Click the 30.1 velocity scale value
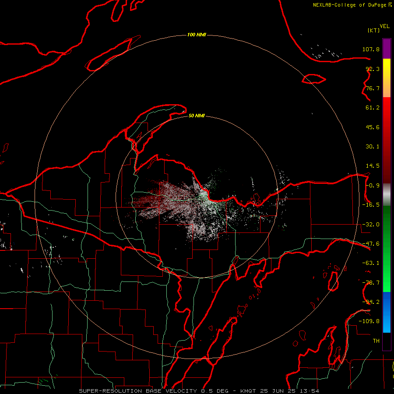394x394 pixels. click(373, 147)
